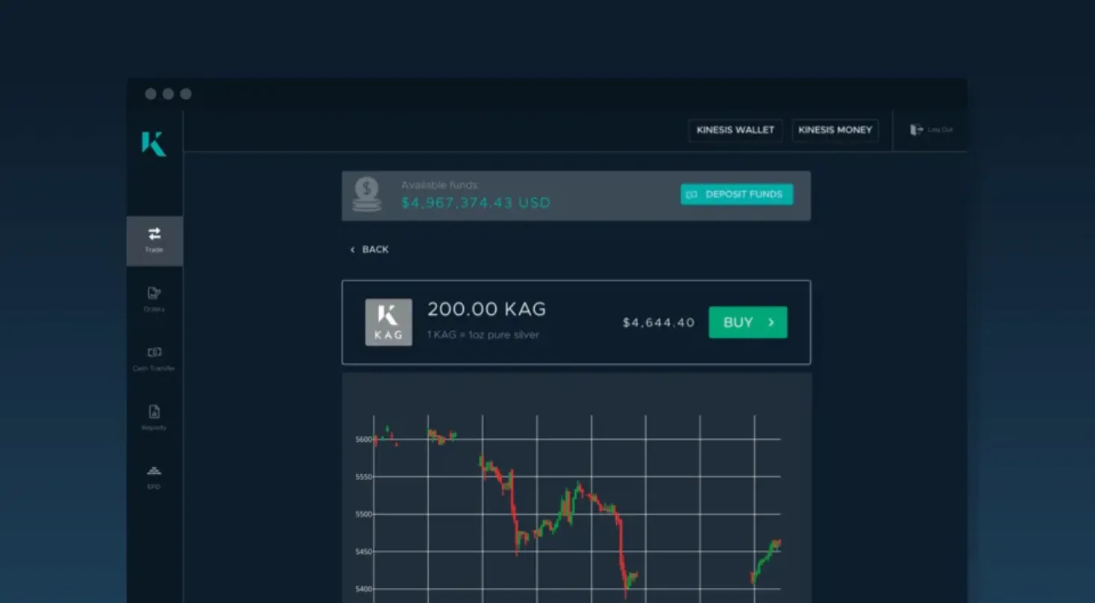Click the '1 KAG = 1oz pure silver' text
This screenshot has height=603, width=1095.
pyautogui.click(x=483, y=335)
